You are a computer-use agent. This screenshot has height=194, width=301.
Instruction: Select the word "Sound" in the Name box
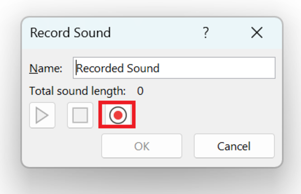click(x=143, y=68)
